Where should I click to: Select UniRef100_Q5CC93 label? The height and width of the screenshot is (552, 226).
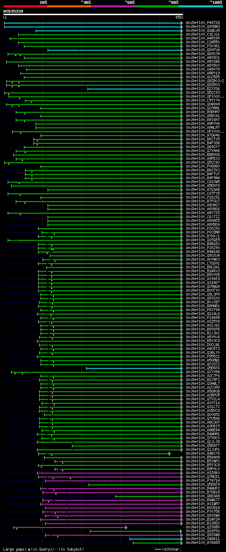(203, 92)
